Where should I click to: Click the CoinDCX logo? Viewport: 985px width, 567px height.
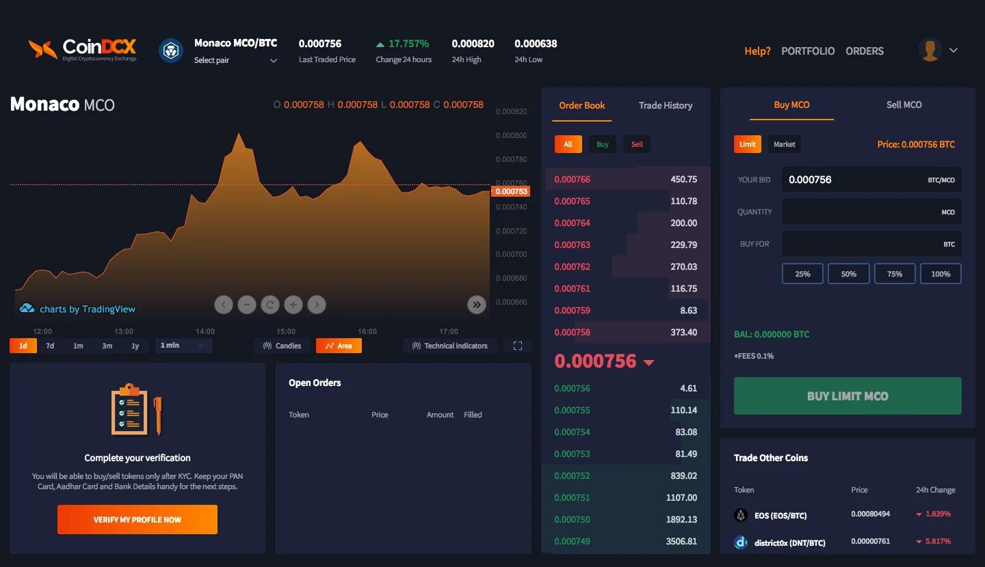[82, 49]
